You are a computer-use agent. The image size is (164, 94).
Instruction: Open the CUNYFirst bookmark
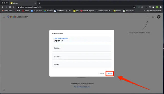pyautogui.click(x=59, y=11)
